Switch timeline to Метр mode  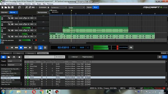pyautogui.click(x=96, y=7)
